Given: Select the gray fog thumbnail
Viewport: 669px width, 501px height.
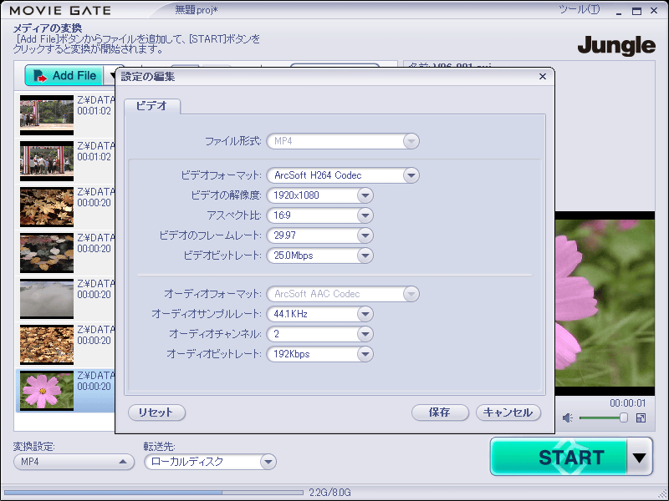Looking at the screenshot, I should click(x=47, y=299).
